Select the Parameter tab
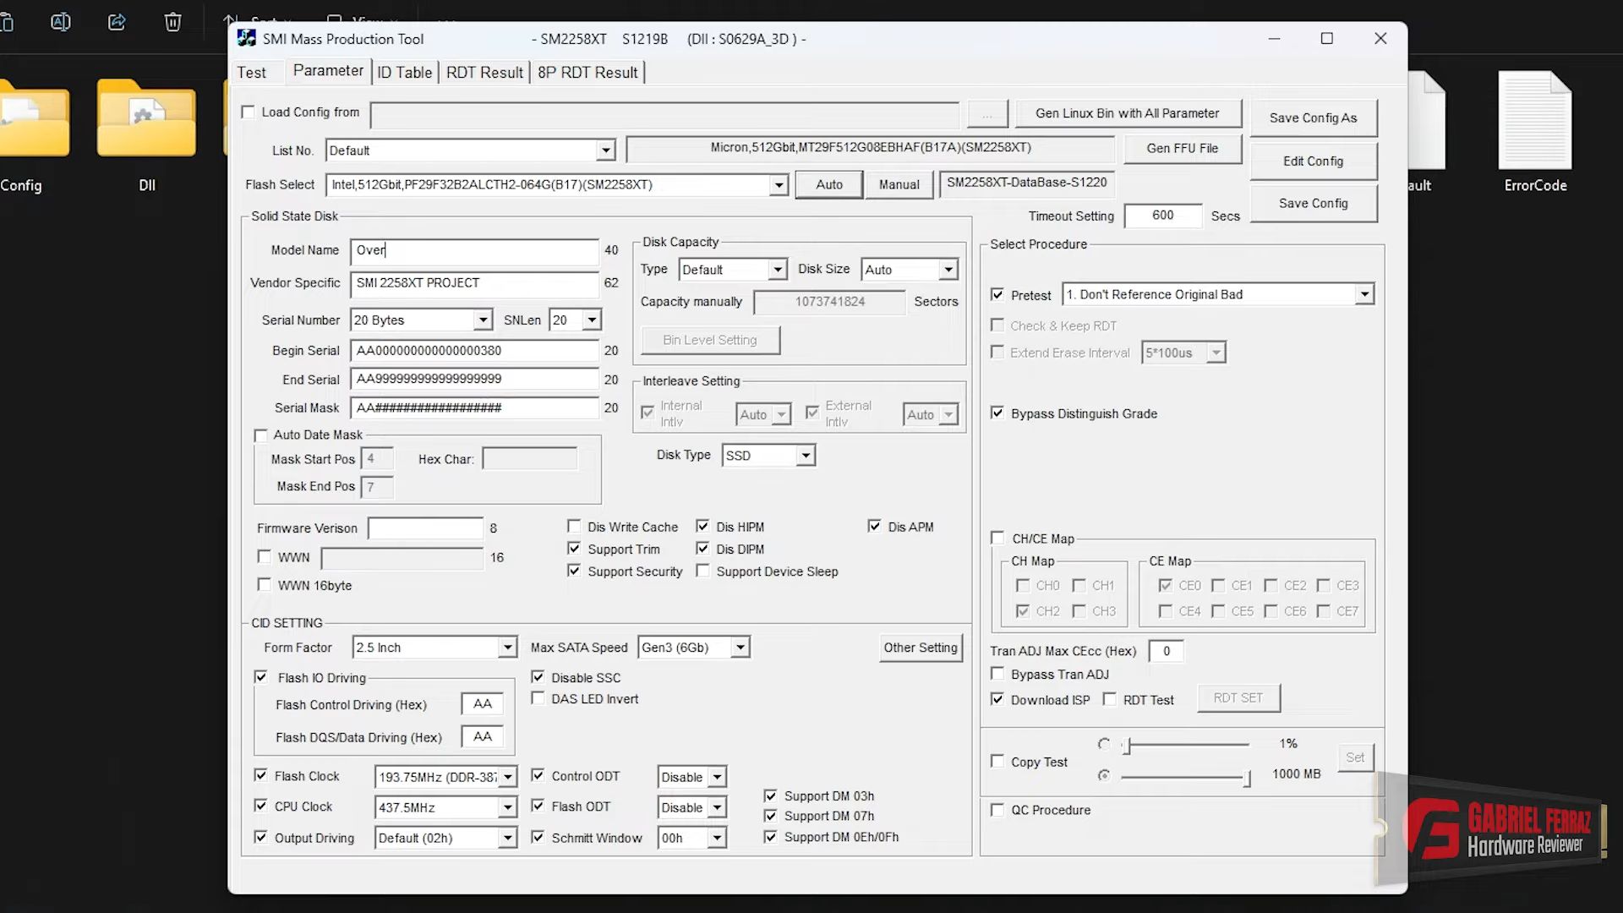Image resolution: width=1623 pixels, height=913 pixels. point(328,71)
